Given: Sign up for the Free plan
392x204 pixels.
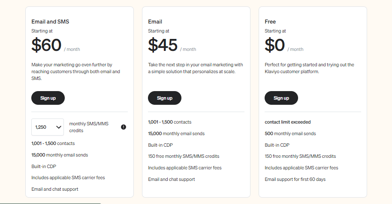Looking at the screenshot, I should (x=281, y=98).
